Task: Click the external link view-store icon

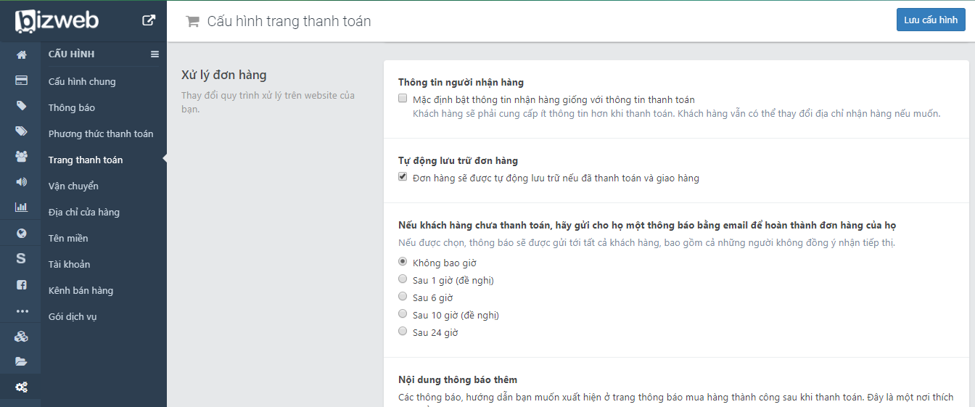Action: click(149, 20)
